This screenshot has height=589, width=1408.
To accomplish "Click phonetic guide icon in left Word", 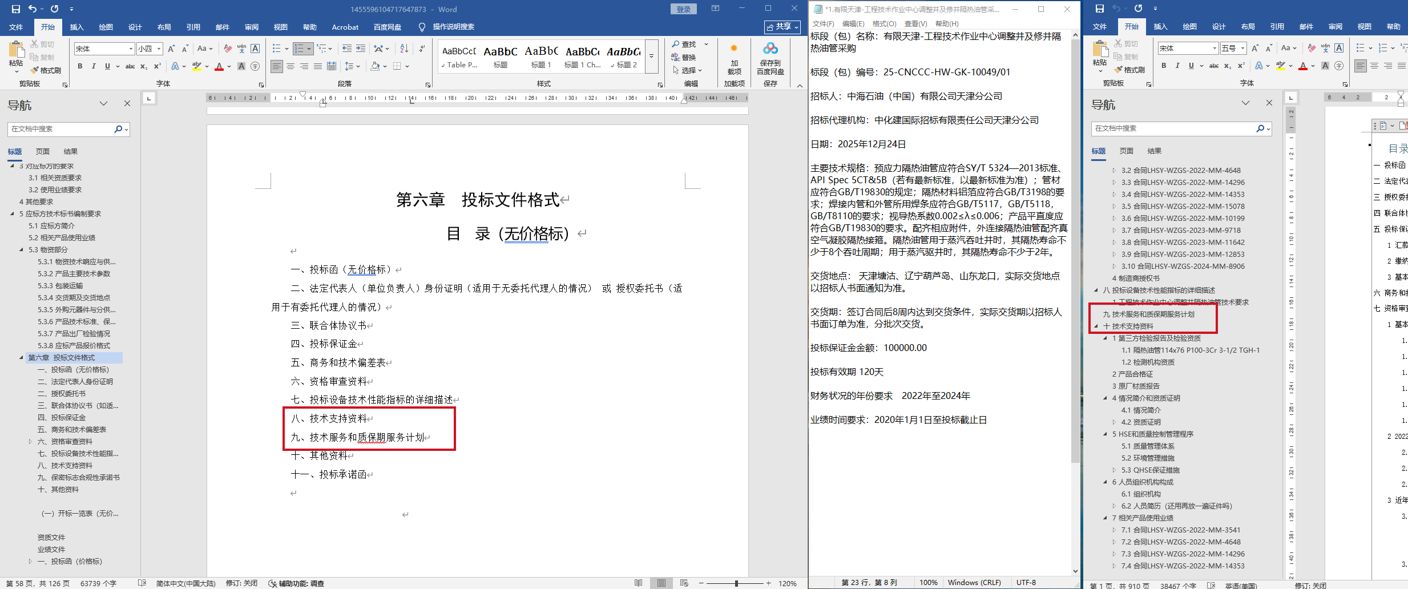I will pos(241,49).
